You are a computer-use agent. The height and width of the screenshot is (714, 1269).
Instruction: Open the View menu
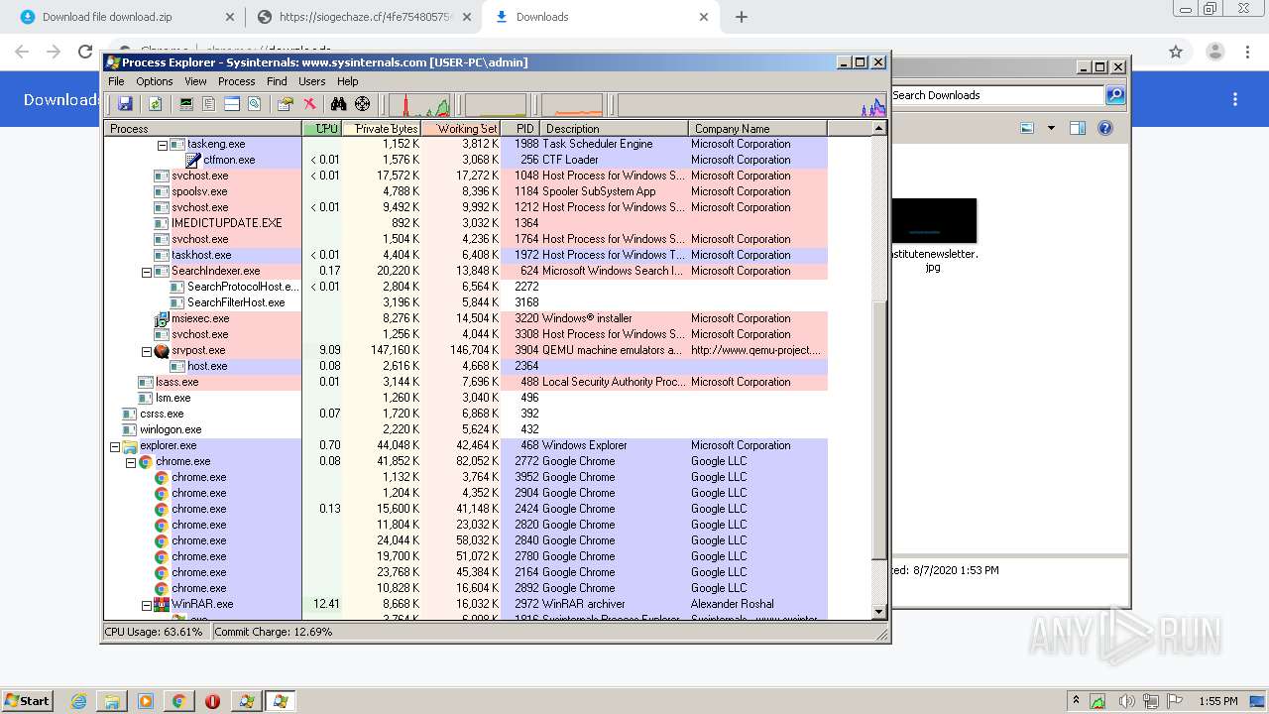coord(195,81)
